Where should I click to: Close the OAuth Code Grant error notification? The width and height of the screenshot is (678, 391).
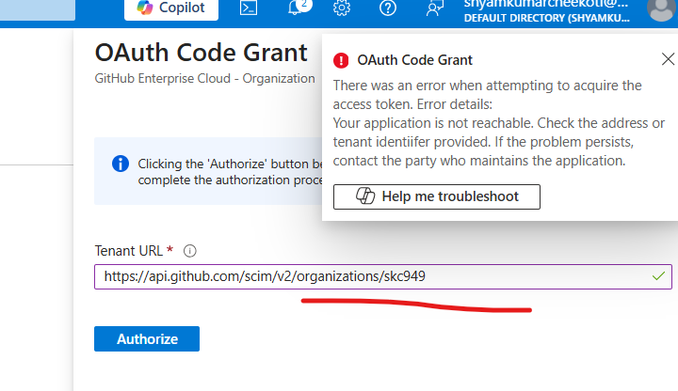pyautogui.click(x=668, y=59)
